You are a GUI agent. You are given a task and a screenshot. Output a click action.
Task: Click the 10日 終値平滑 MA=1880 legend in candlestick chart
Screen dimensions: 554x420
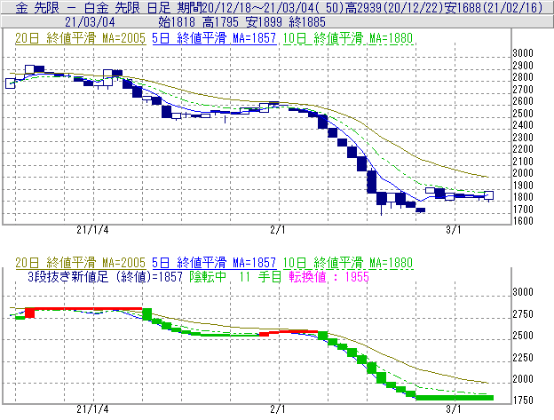coord(348,38)
